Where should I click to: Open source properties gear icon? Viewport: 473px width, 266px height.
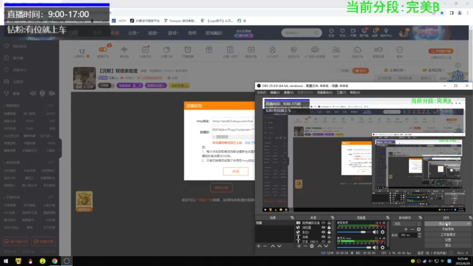[x=312, y=246]
